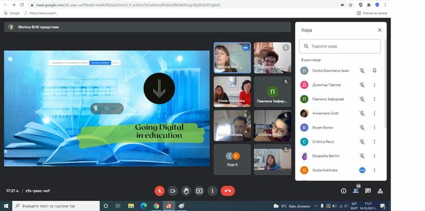Mute Boyan Bonev microphone icon
This screenshot has width=425, height=211.
(362, 127)
